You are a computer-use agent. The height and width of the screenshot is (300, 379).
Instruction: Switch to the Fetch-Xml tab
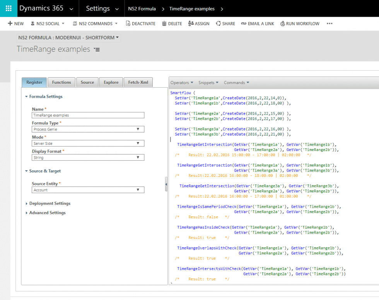click(x=138, y=82)
